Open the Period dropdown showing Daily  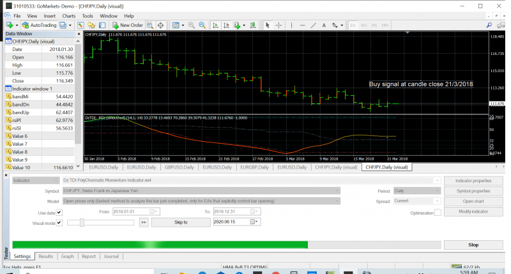[438, 191]
